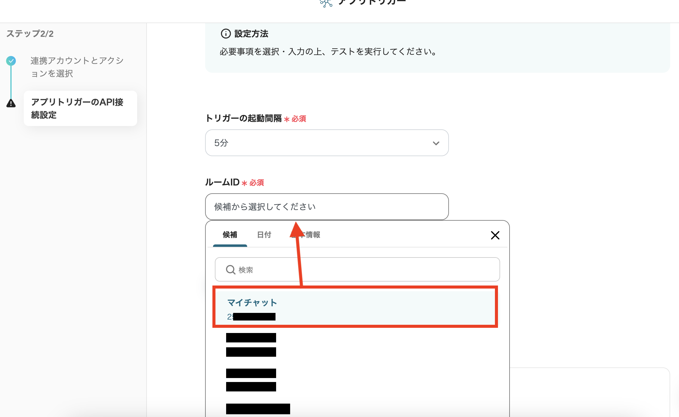Click the black warning triangle icon
The image size is (679, 417).
point(11,103)
